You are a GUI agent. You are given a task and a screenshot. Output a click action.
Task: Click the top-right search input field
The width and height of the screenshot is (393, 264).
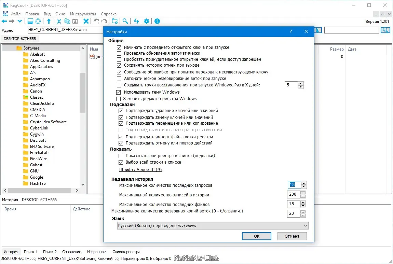(x=351, y=30)
